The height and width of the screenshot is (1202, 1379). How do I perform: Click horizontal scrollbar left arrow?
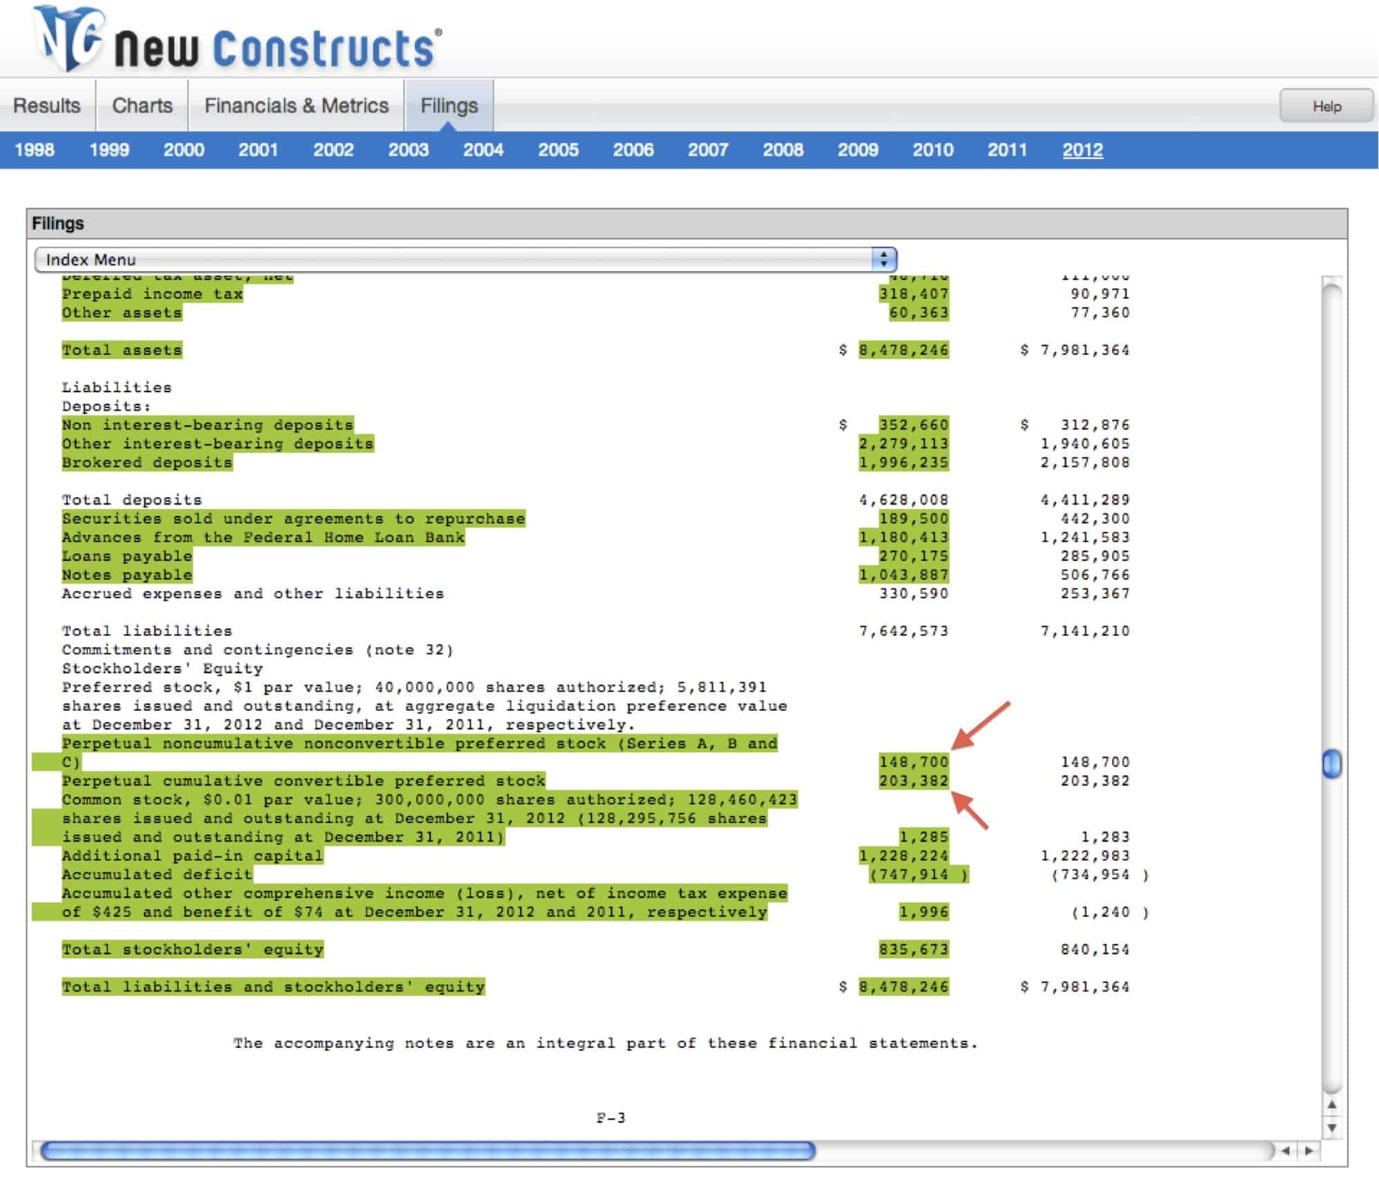pyautogui.click(x=1286, y=1151)
